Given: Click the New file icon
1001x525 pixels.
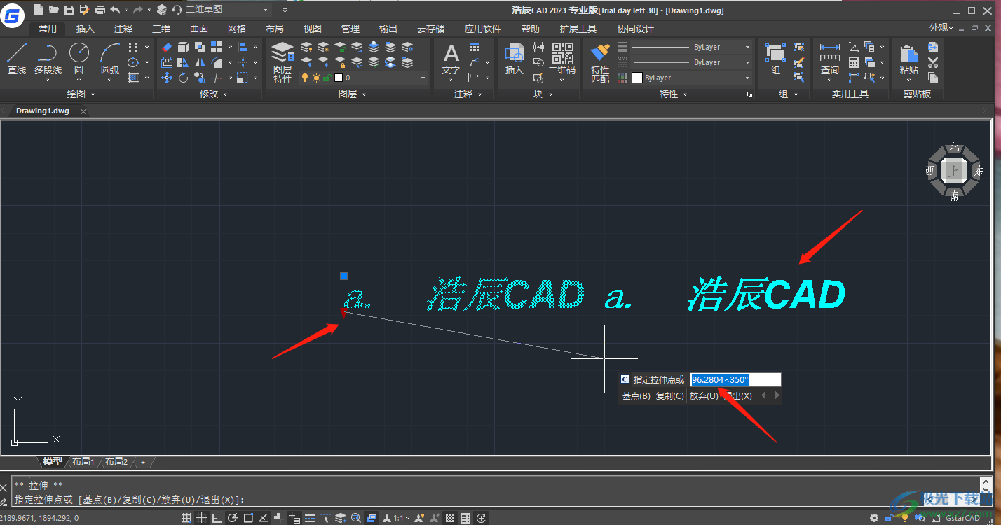Looking at the screenshot, I should 39,10.
